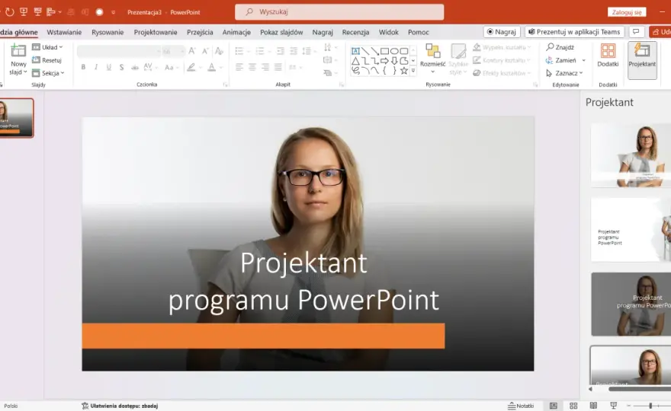The height and width of the screenshot is (411, 671).
Task: Click the Zaloguj się button
Action: 627,12
